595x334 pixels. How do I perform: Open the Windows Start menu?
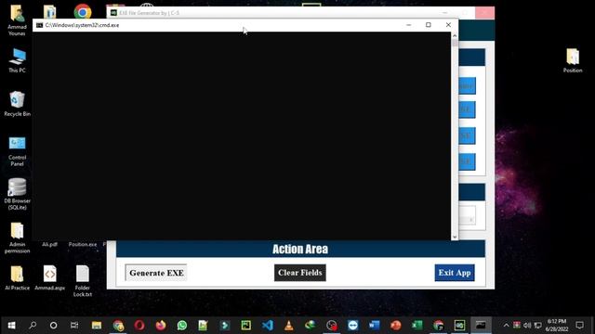11,326
